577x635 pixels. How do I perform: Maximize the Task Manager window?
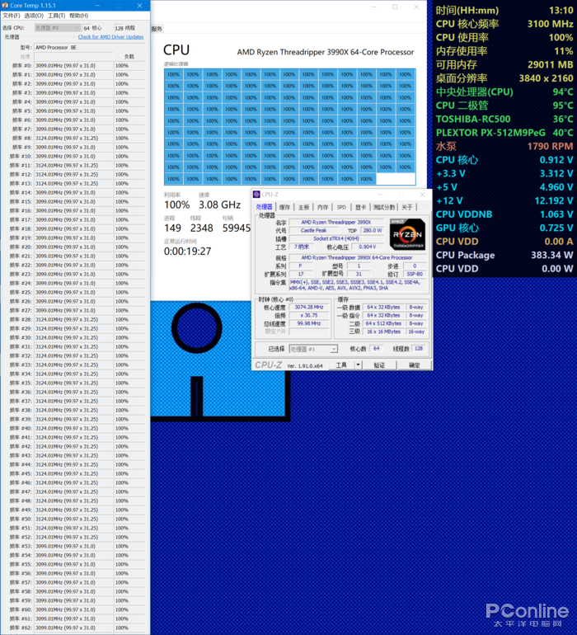(395, 7)
